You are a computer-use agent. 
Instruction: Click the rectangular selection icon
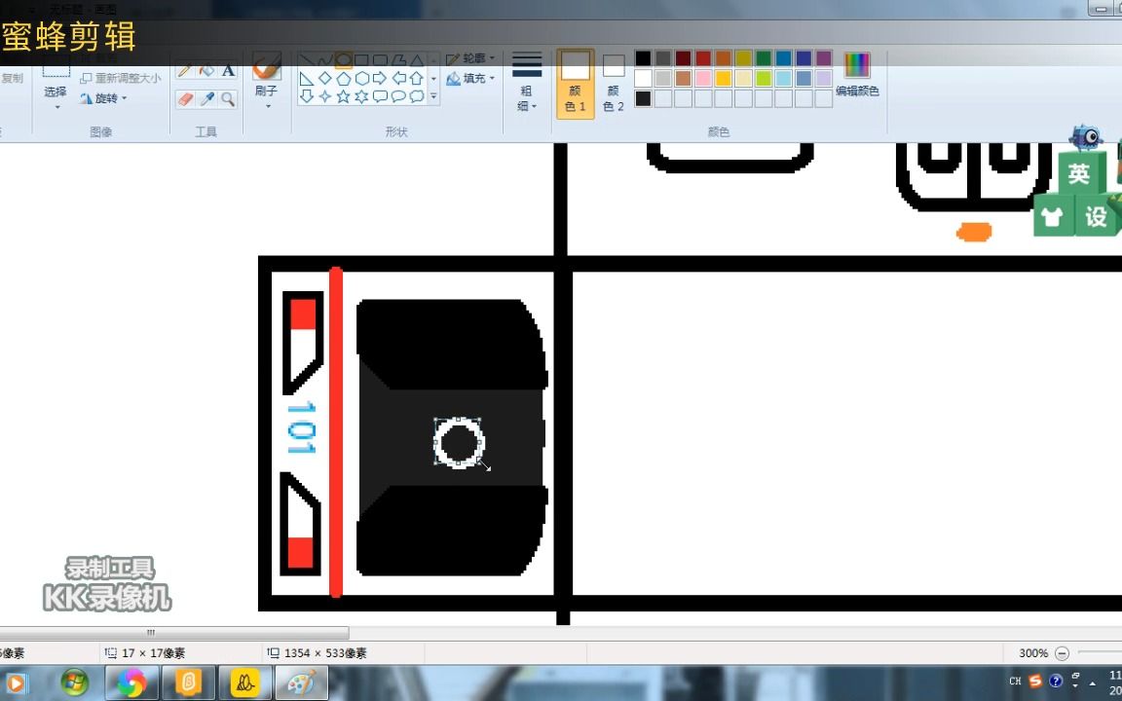tap(56, 69)
